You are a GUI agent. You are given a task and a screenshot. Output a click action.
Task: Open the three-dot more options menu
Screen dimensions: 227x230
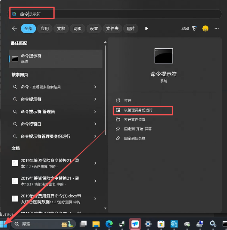click(x=217, y=28)
